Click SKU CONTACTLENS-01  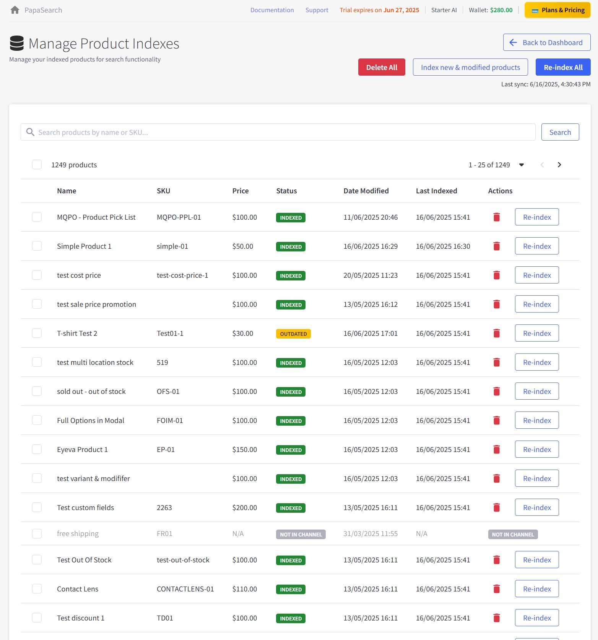[x=185, y=589]
